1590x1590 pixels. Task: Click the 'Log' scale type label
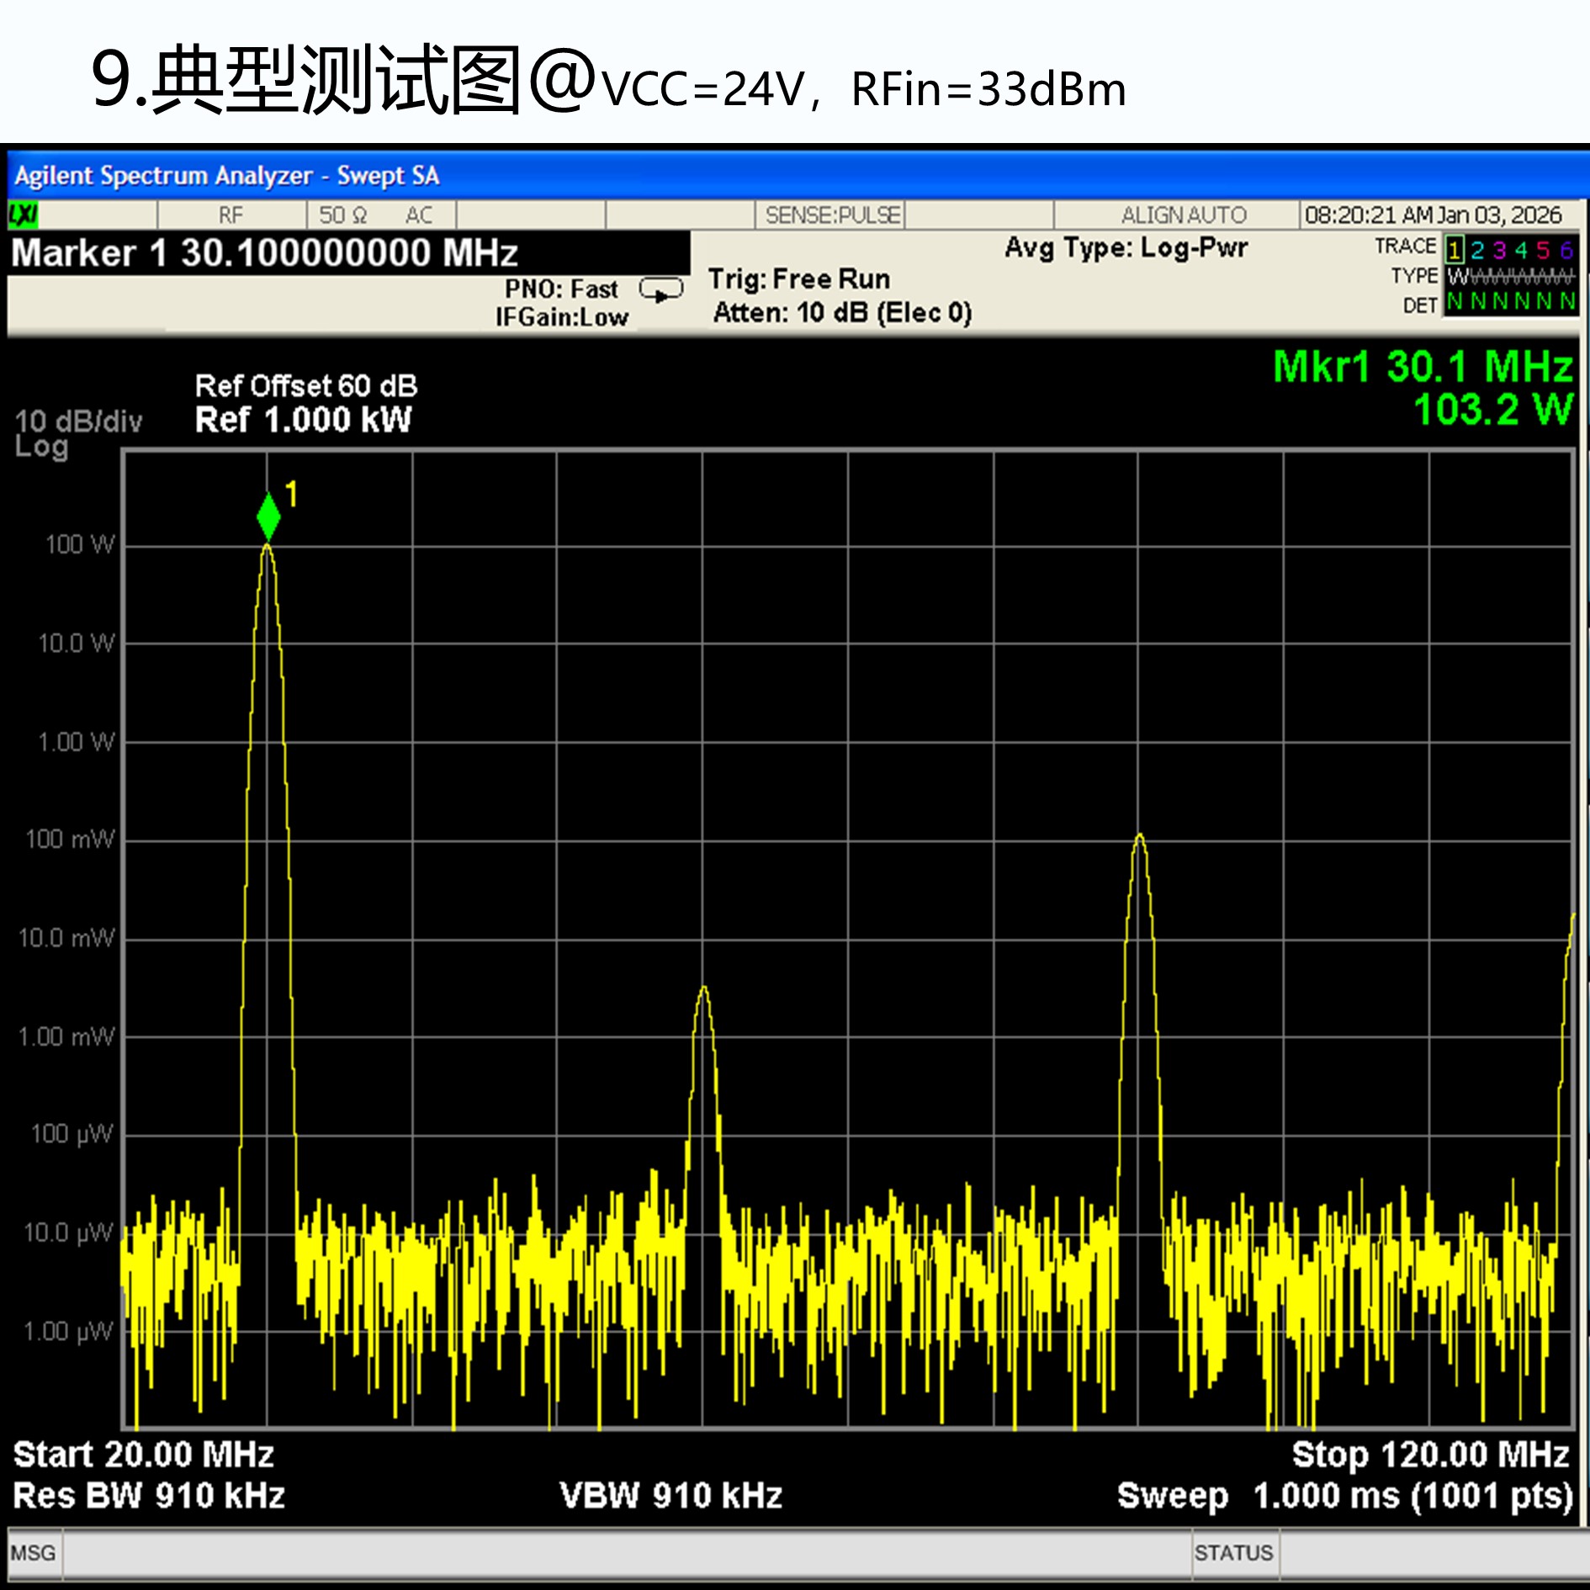(x=41, y=447)
